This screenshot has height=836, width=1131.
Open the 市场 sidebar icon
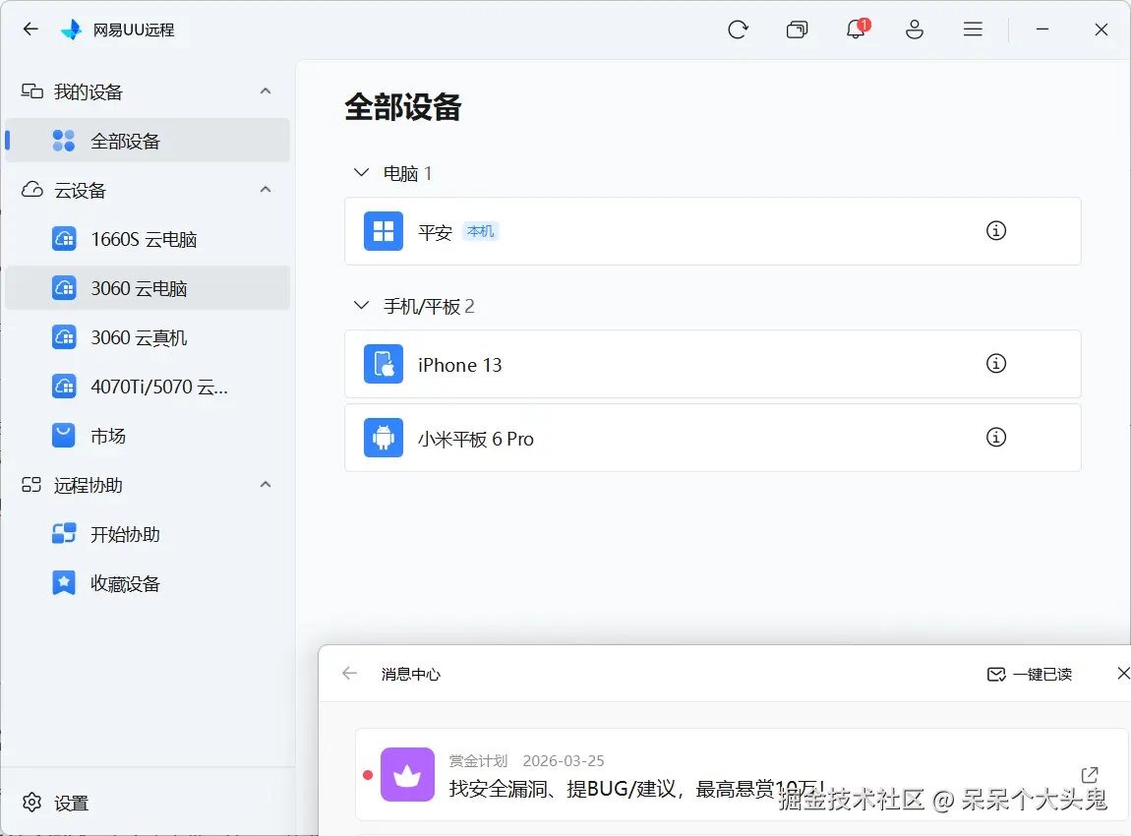63,435
